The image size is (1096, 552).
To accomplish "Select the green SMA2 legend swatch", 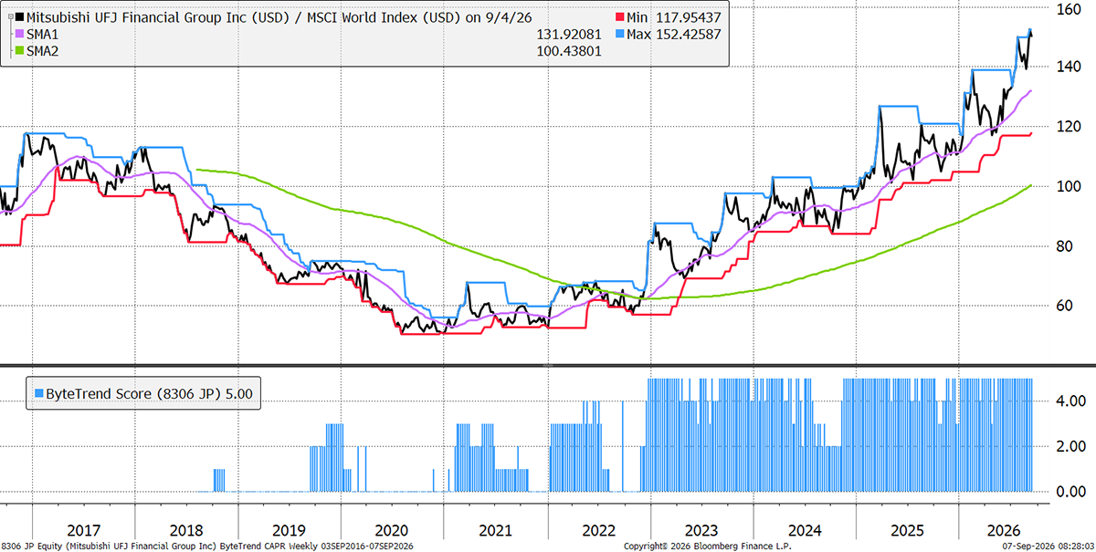I will click(20, 48).
